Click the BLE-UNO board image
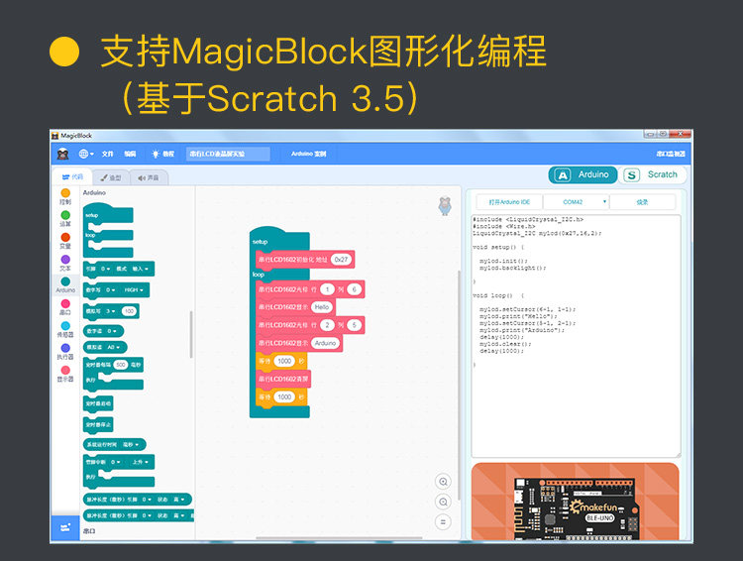Image resolution: width=743 pixels, height=561 pixels. [576, 508]
